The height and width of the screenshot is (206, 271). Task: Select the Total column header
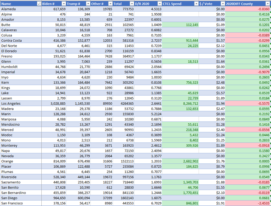123,4
